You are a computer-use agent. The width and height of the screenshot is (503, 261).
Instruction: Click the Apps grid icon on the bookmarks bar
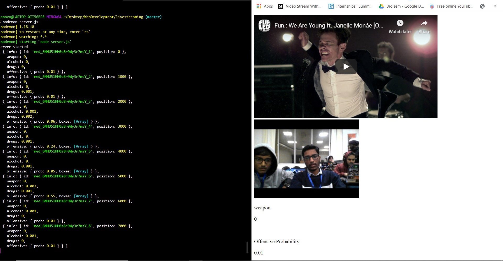[x=259, y=6]
